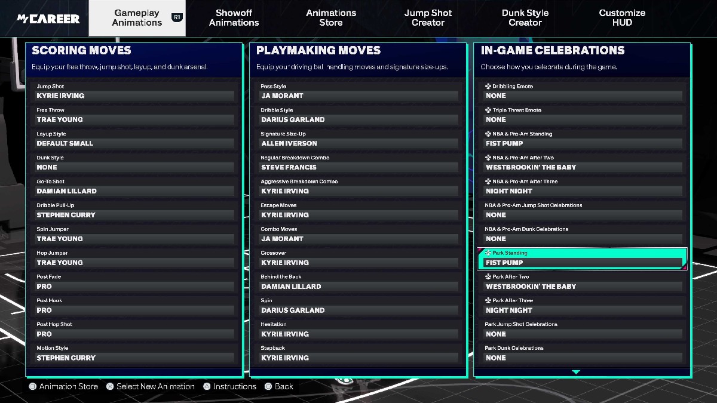The height and width of the screenshot is (403, 717).
Task: Click the d-pad icon beside Dribbling Emote
Action: click(x=488, y=87)
